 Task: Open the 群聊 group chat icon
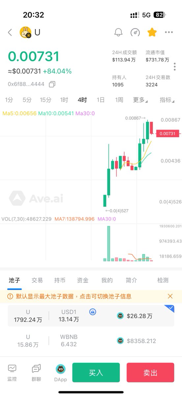[36, 373]
